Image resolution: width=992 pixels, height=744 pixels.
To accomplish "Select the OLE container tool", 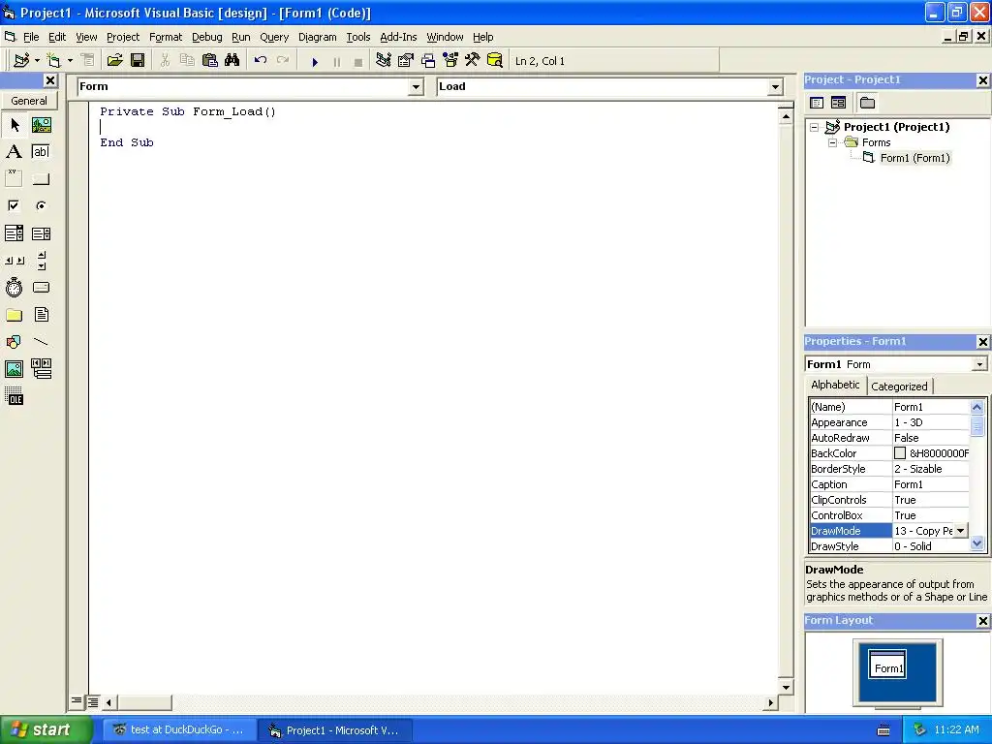I will [x=15, y=396].
